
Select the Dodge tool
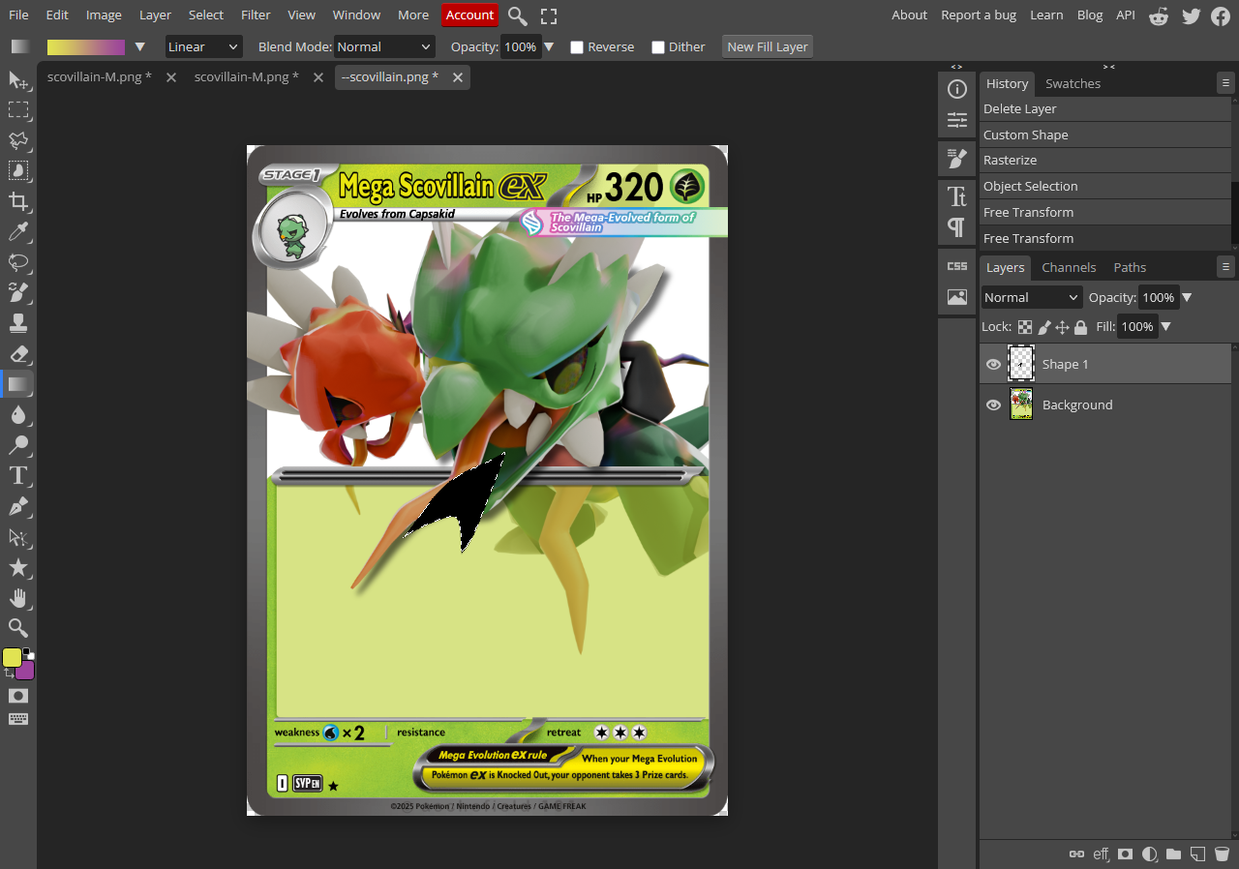pos(18,445)
